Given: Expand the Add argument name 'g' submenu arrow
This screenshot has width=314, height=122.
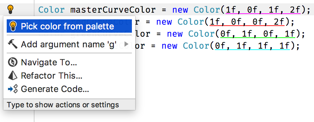Looking at the screenshot, I should click(126, 44).
